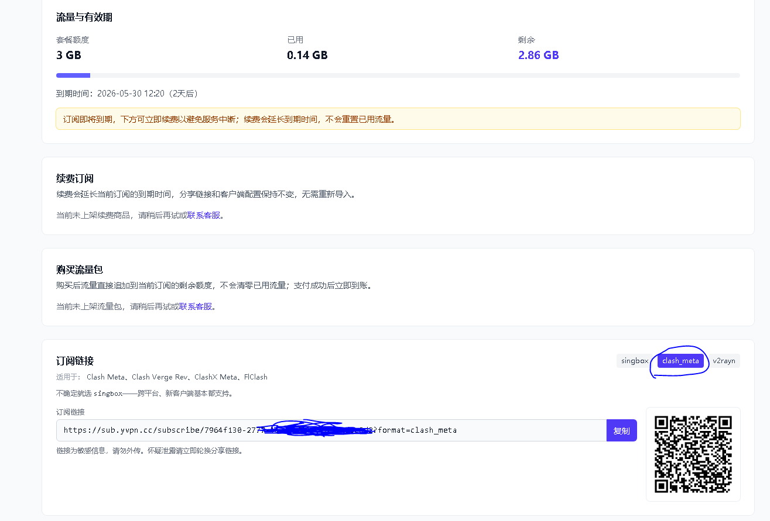This screenshot has width=770, height=521.
Task: Click the subscription URL input field
Action: [331, 430]
